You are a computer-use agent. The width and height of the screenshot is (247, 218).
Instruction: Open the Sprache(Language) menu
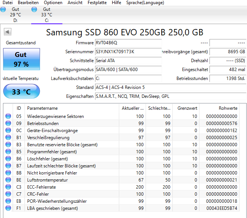coord(145,3)
